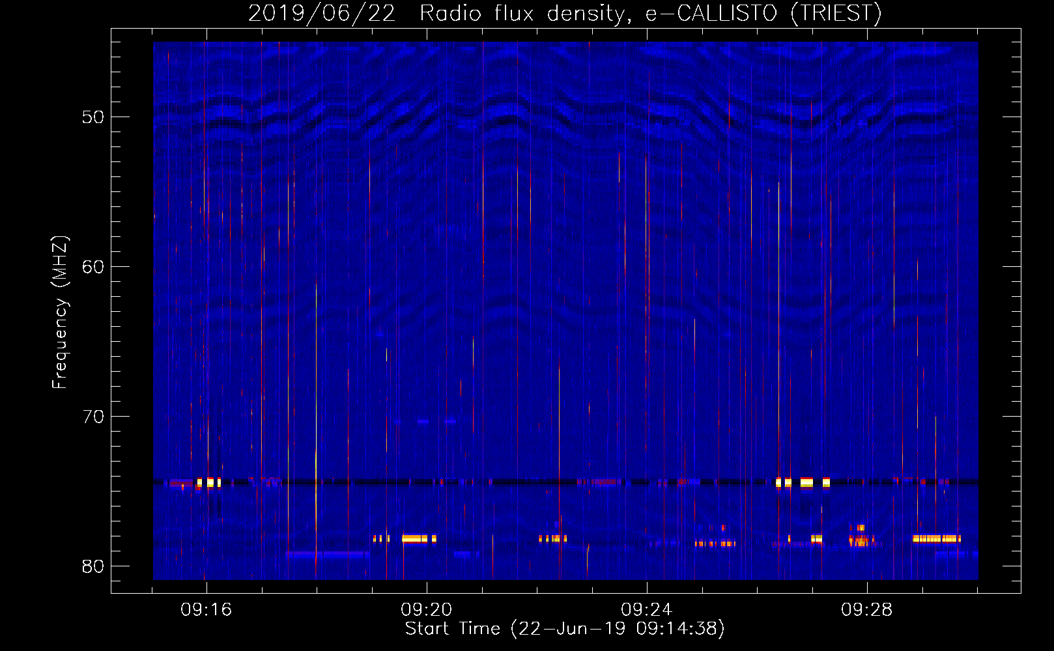This screenshot has height=651, width=1054.
Task: Click the 09:16 time tick label
Action: point(207,610)
